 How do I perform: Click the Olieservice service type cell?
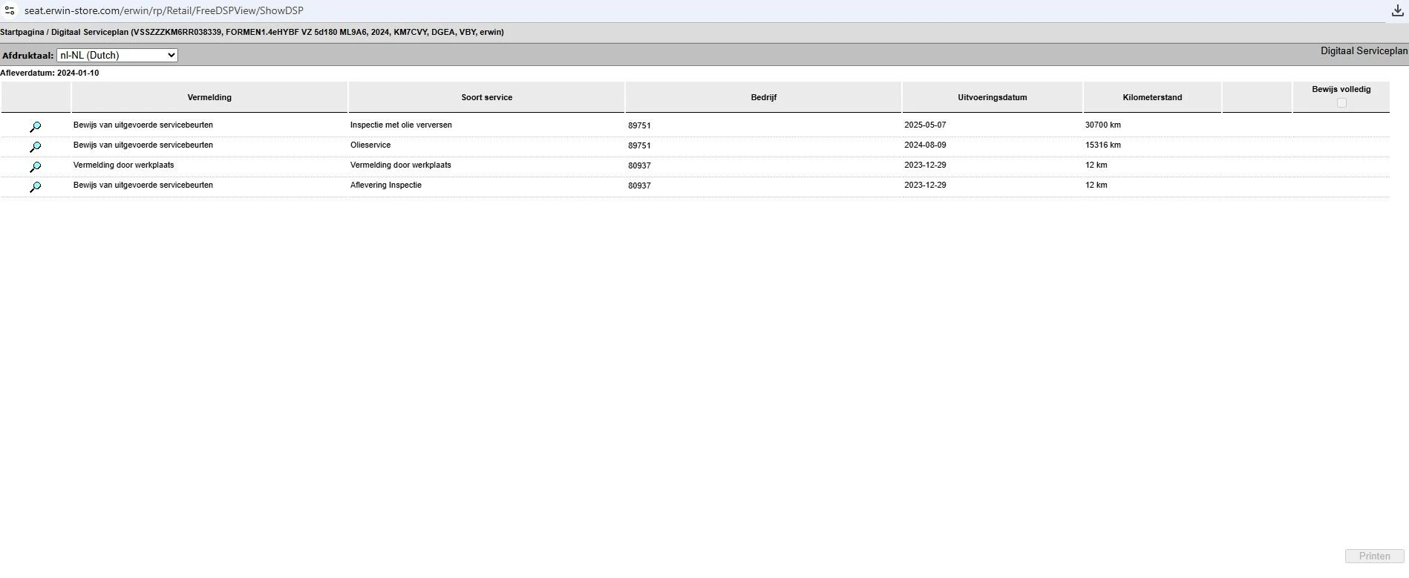click(370, 145)
